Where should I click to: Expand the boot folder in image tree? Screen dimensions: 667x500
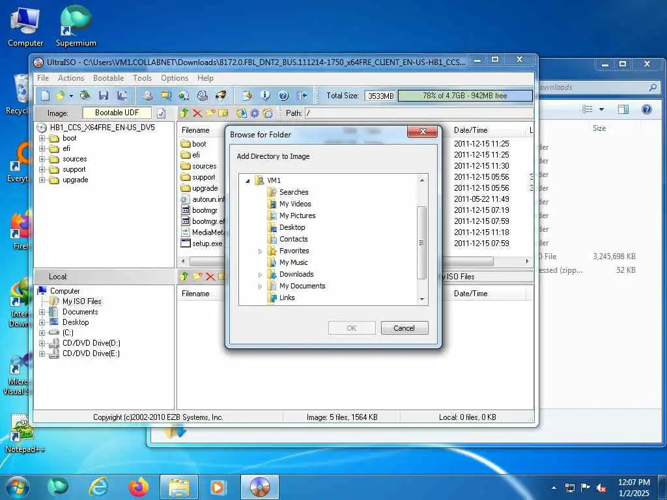[42, 138]
